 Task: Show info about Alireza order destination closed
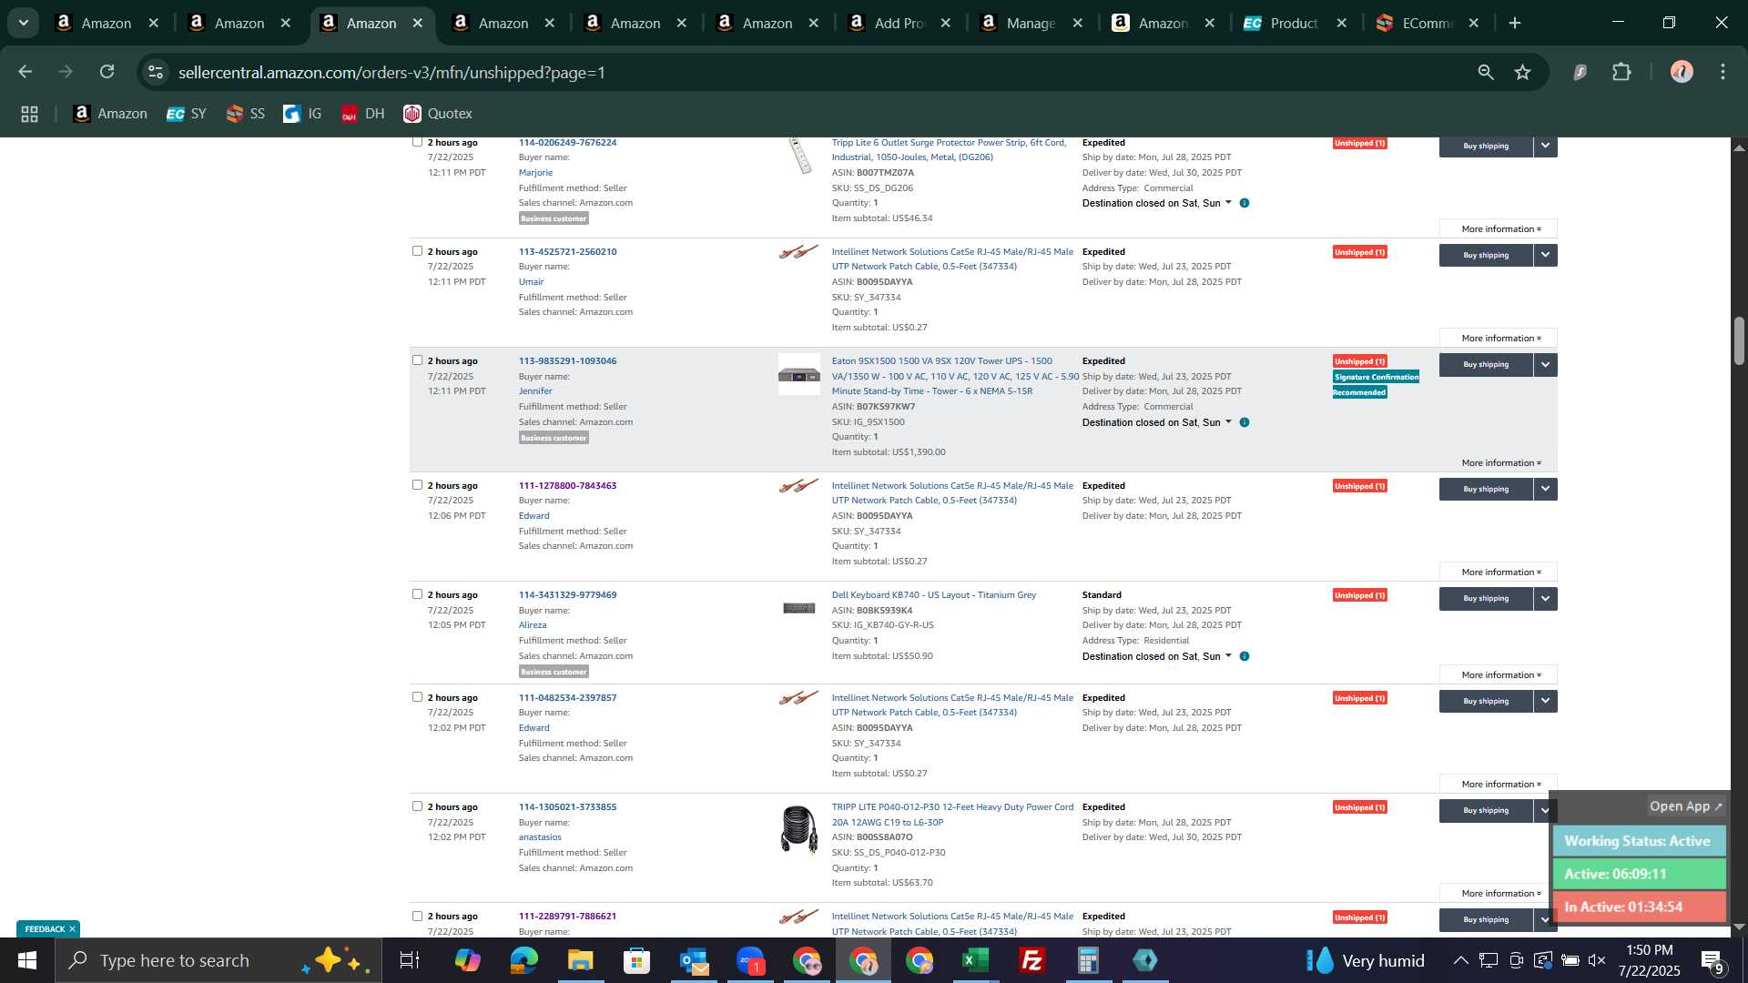(1245, 656)
